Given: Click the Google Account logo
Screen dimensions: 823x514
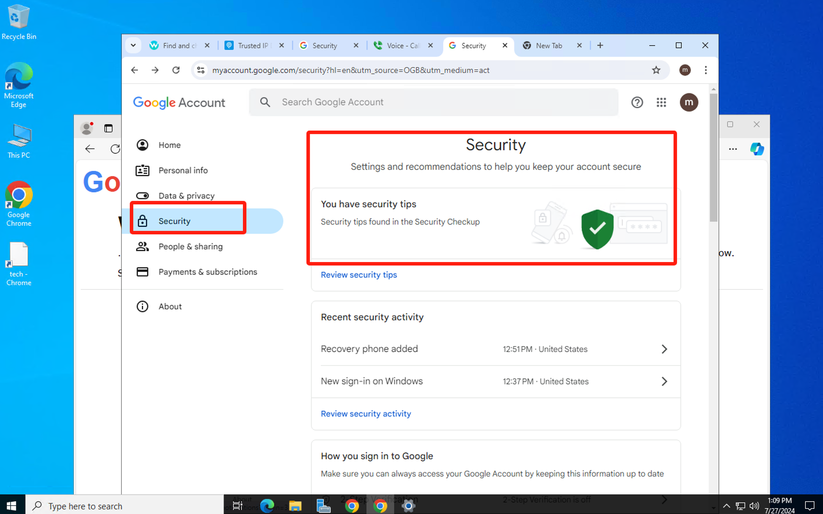Looking at the screenshot, I should click(179, 102).
